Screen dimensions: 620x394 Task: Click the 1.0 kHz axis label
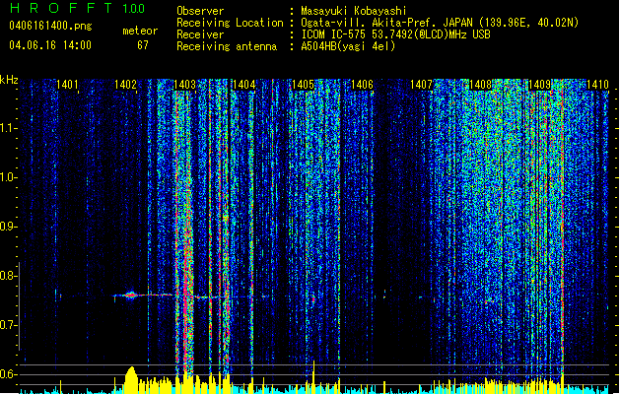[x=8, y=177]
